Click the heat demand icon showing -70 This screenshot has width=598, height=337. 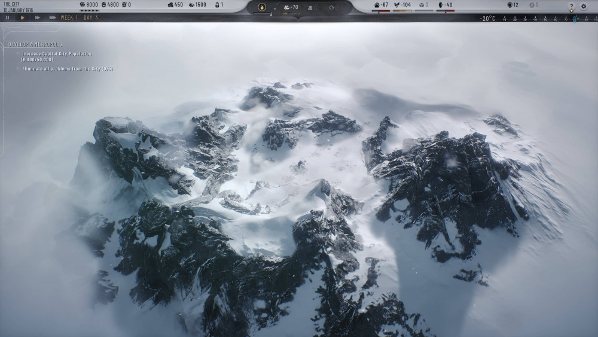click(x=287, y=7)
